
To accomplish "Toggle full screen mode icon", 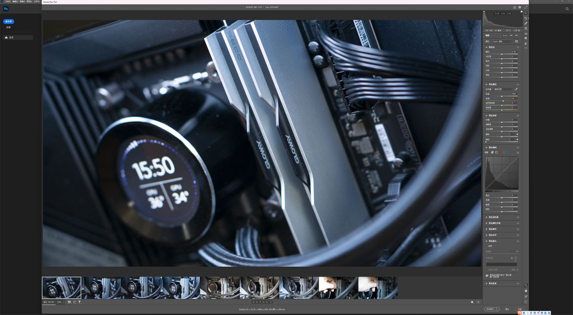I will pyautogui.click(x=526, y=7).
